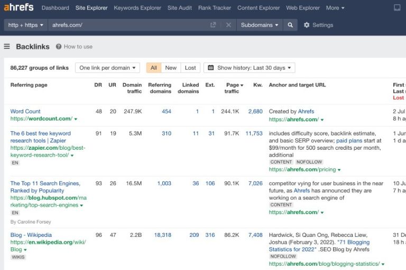
Task: Expand the zapier.com referring URL caret
Action: tap(72, 156)
